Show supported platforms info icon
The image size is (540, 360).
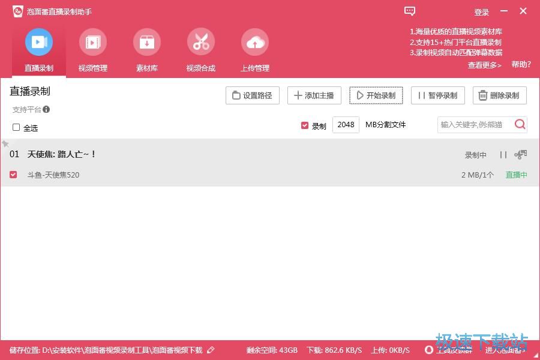[x=46, y=110]
